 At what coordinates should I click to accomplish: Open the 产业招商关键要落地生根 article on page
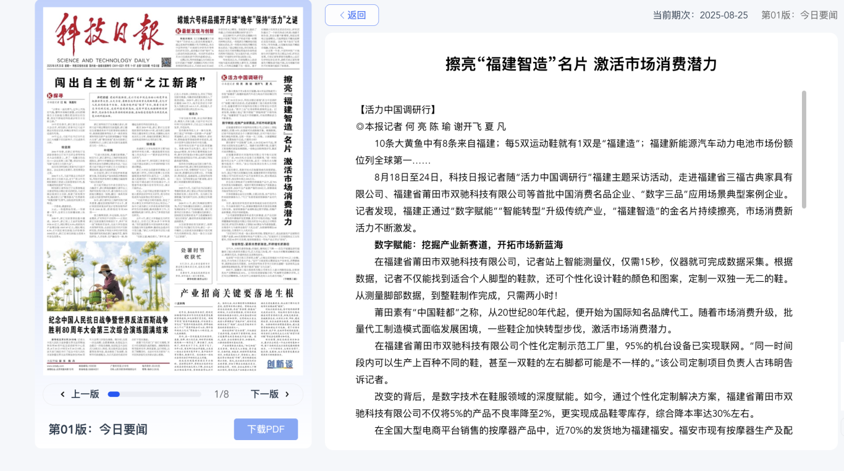pyautogui.click(x=237, y=293)
